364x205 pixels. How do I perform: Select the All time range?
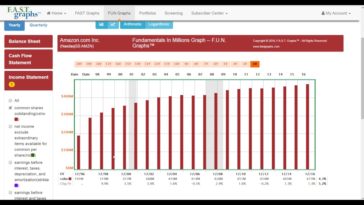pyautogui.click(x=255, y=64)
